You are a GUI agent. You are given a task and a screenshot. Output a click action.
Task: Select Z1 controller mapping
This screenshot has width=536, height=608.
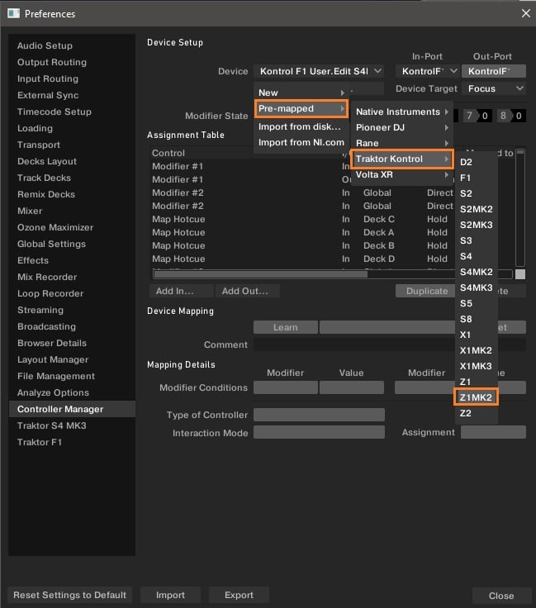pos(477,382)
